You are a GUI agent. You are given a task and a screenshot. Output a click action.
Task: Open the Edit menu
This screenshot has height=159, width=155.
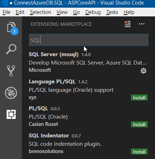click(20, 12)
